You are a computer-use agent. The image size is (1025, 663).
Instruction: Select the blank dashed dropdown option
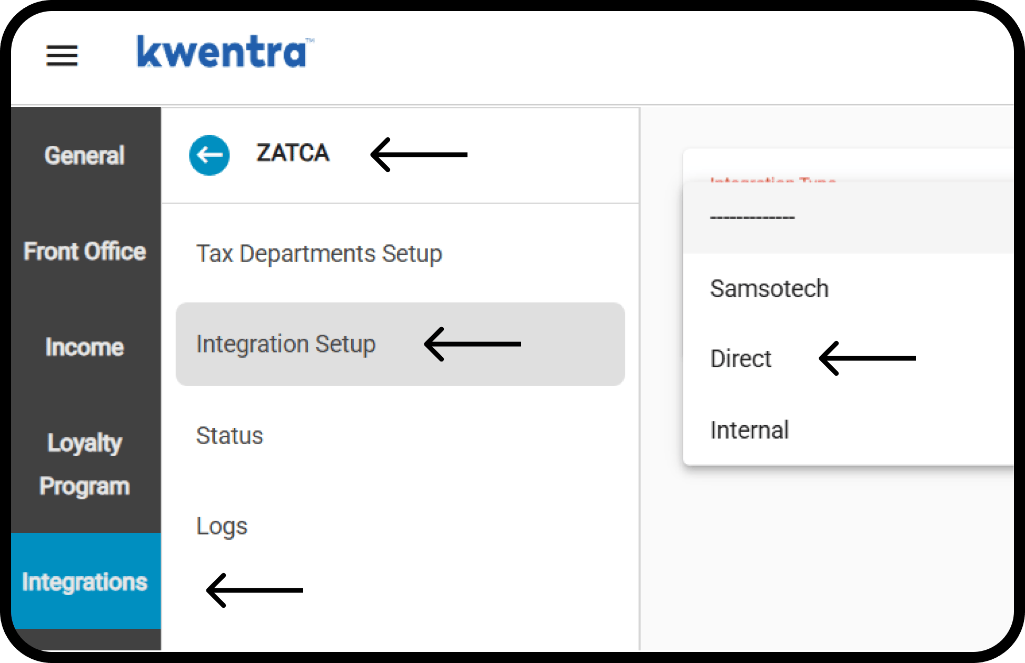(x=848, y=217)
